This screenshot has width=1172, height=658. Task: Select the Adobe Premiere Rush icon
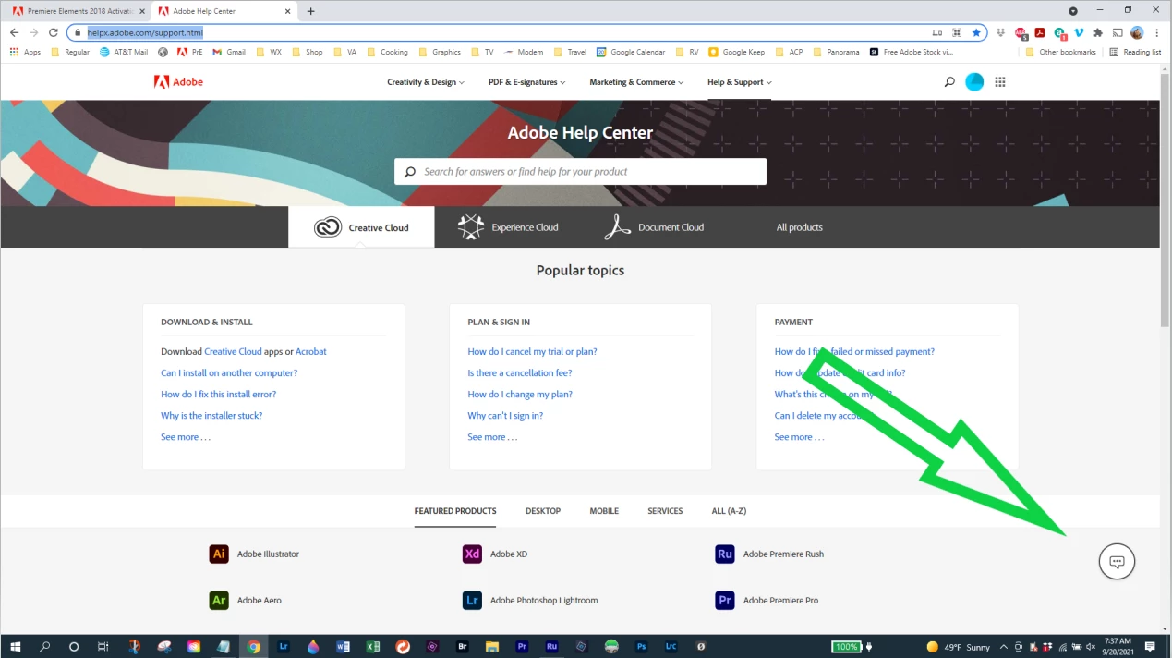(x=725, y=554)
